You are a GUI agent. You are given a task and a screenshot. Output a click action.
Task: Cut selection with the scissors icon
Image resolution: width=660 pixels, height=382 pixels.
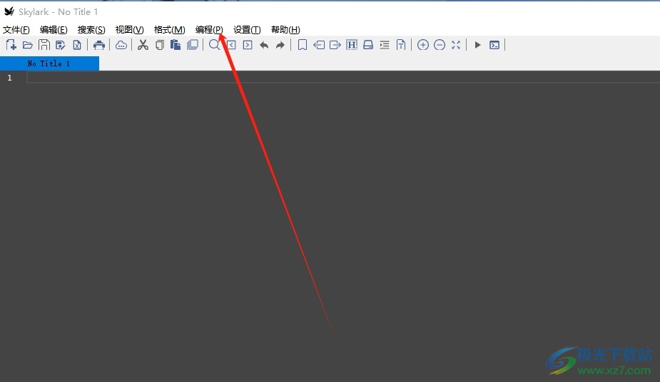143,45
